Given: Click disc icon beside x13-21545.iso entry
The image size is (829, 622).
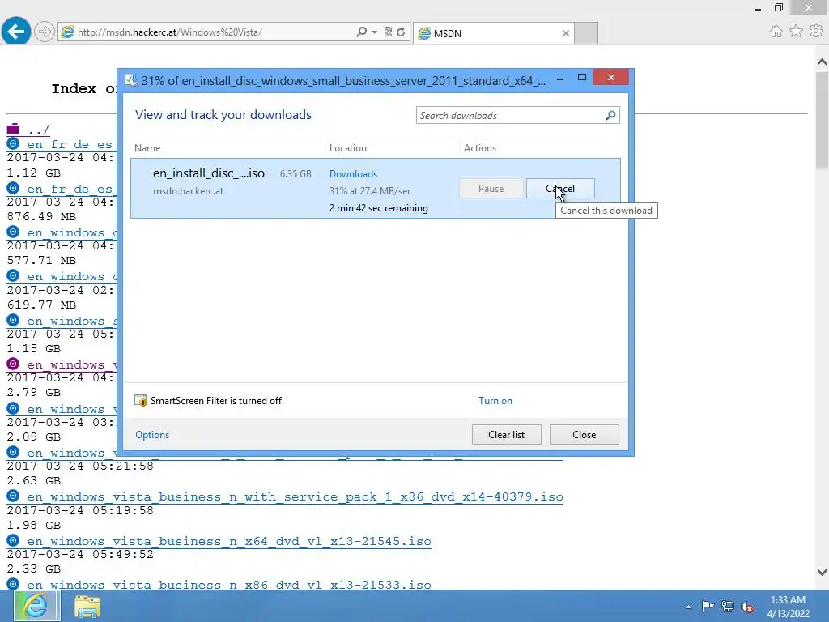Looking at the screenshot, I should click(13, 540).
